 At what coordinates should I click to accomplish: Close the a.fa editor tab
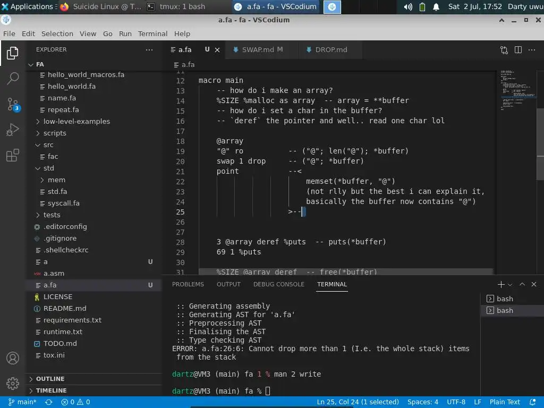[x=217, y=50]
